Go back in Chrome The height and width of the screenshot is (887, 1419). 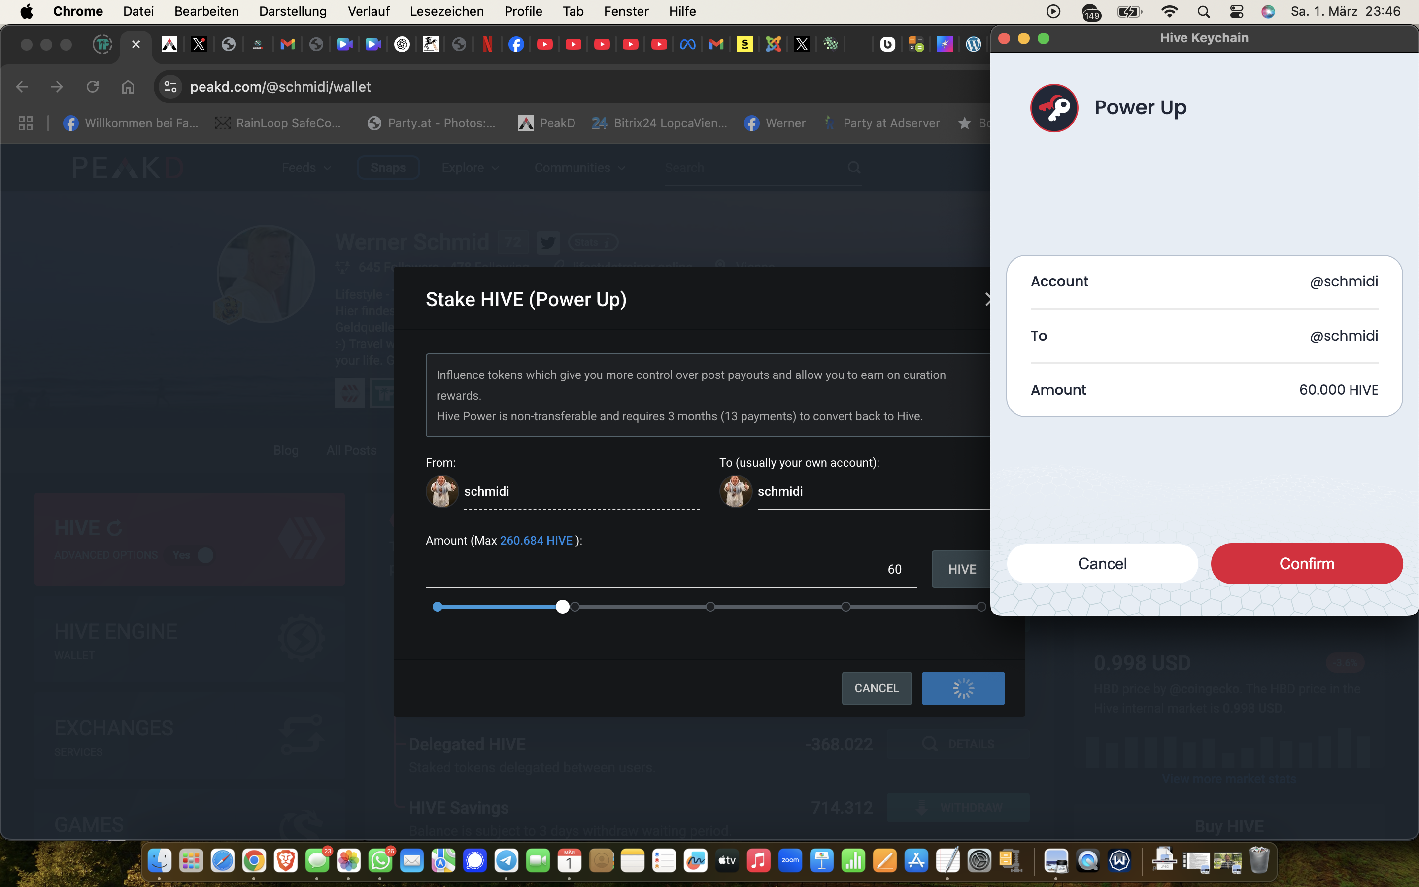click(x=22, y=87)
